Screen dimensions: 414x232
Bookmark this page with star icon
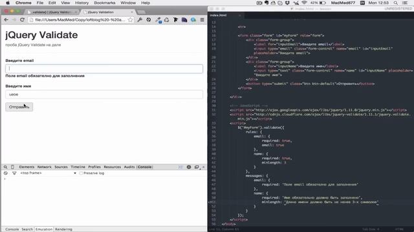130,20
